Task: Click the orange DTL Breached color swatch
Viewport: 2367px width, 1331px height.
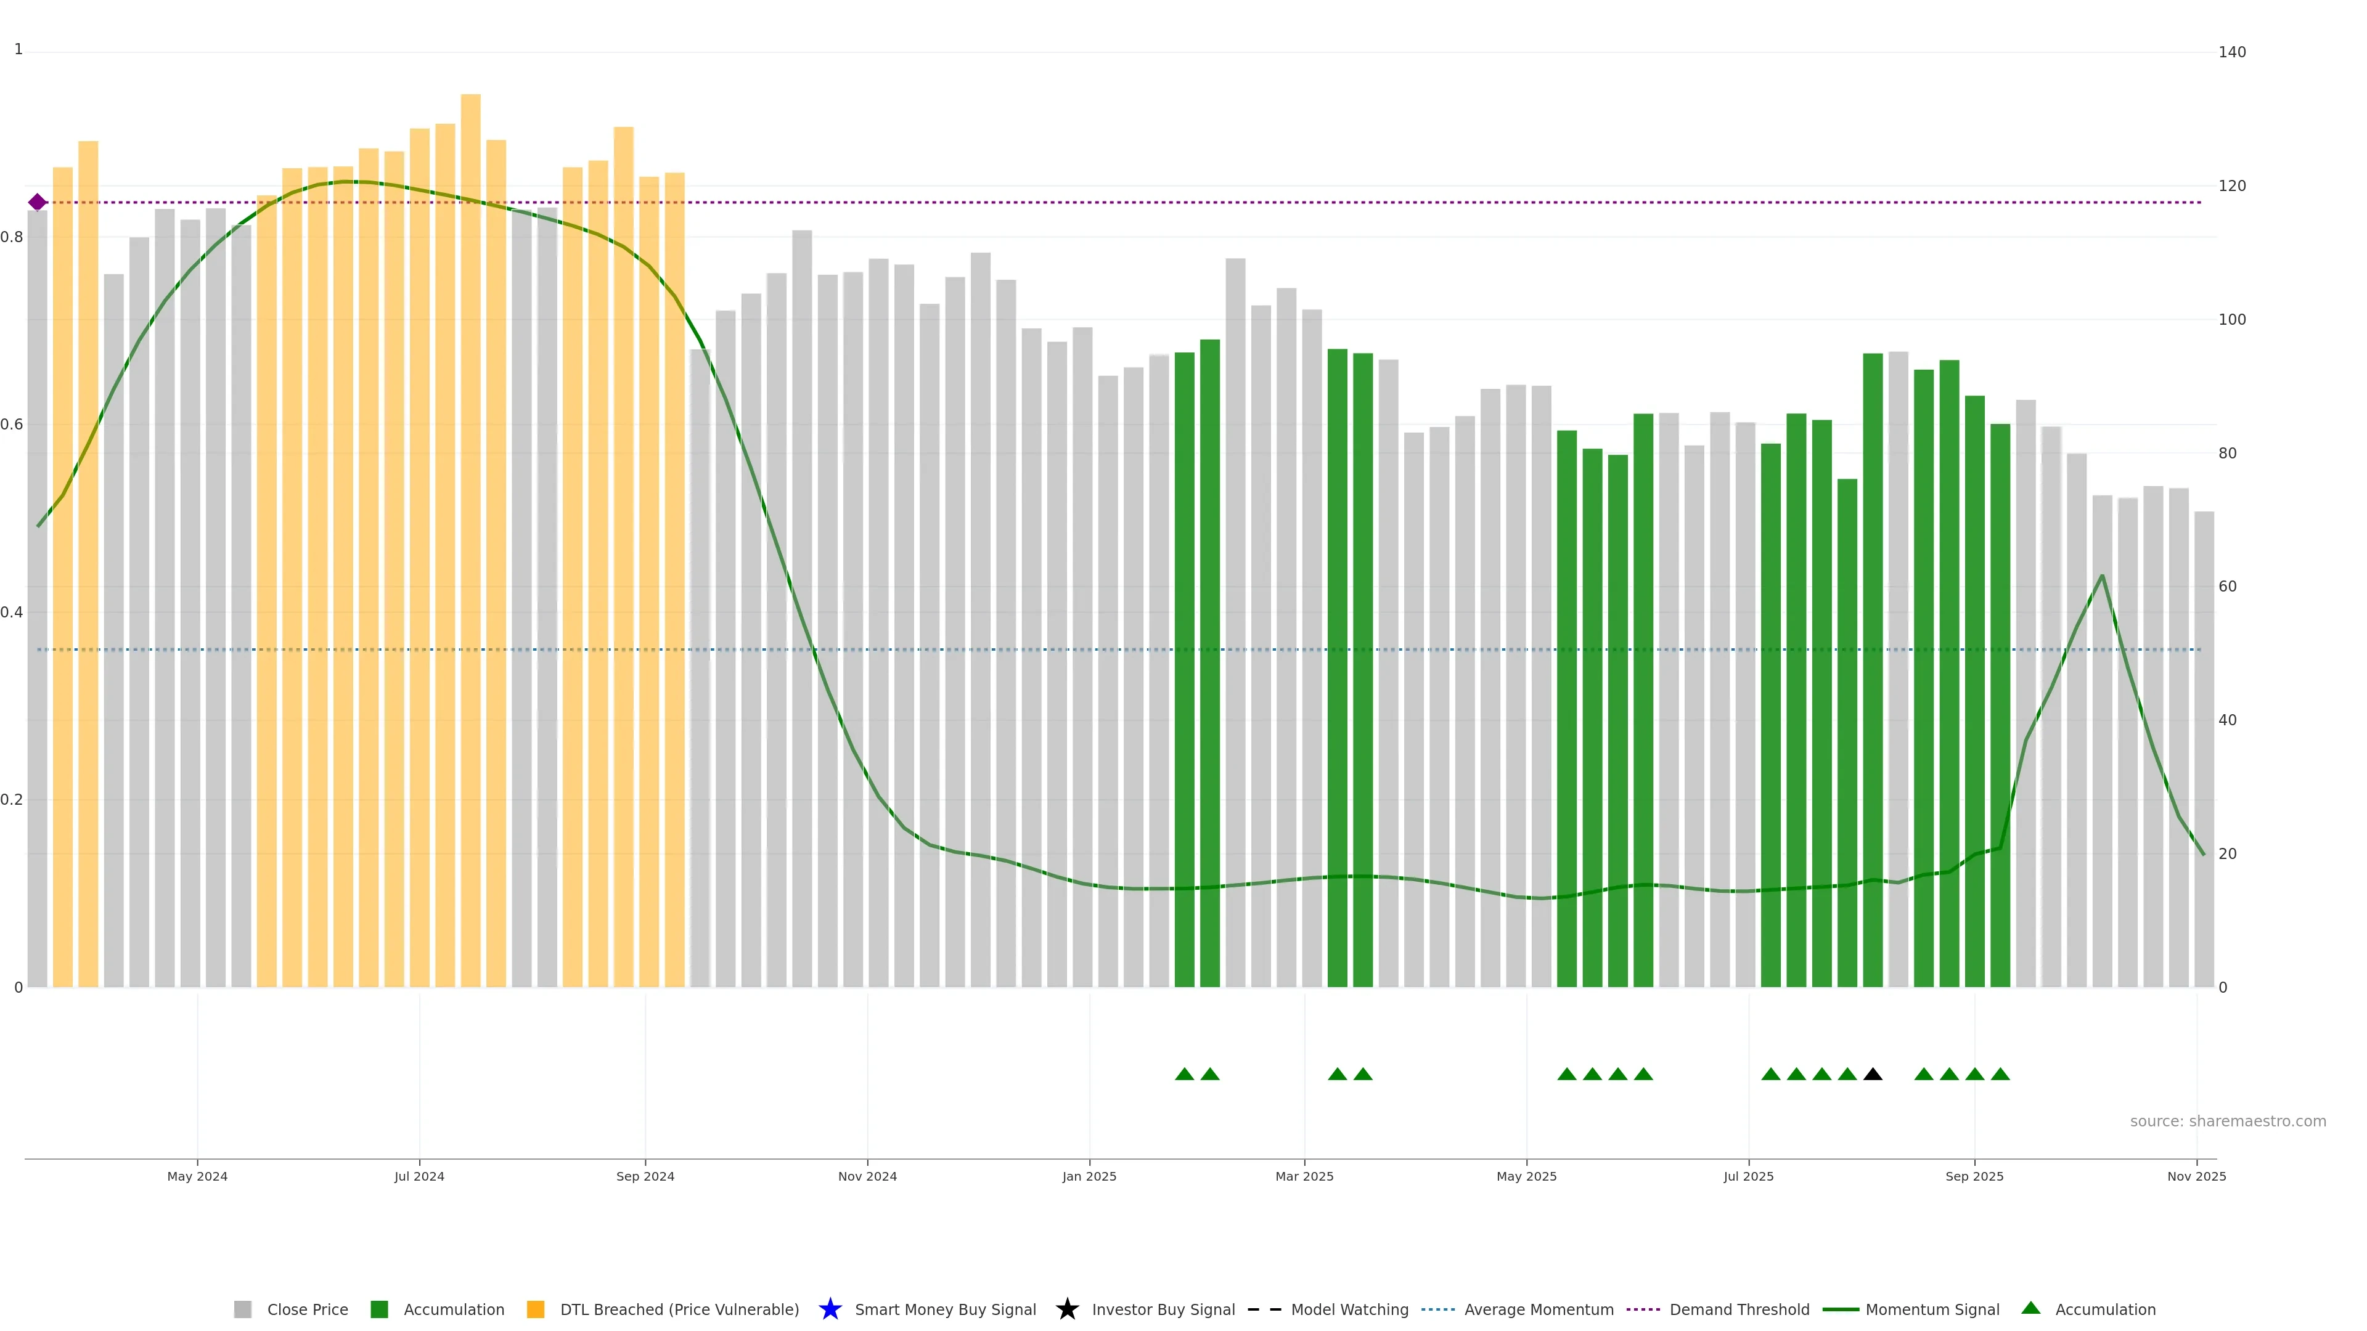Action: (x=536, y=1309)
